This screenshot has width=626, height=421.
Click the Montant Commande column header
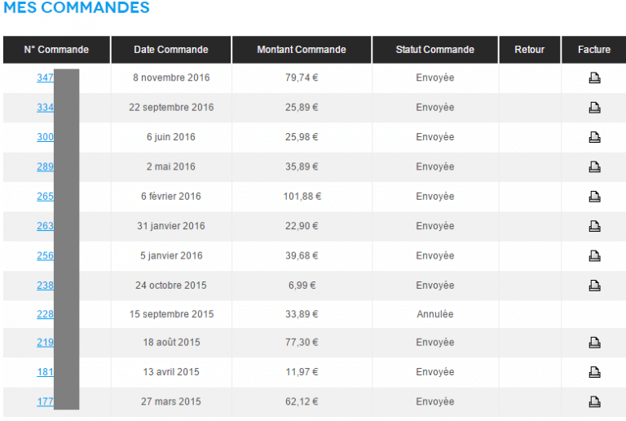(302, 50)
